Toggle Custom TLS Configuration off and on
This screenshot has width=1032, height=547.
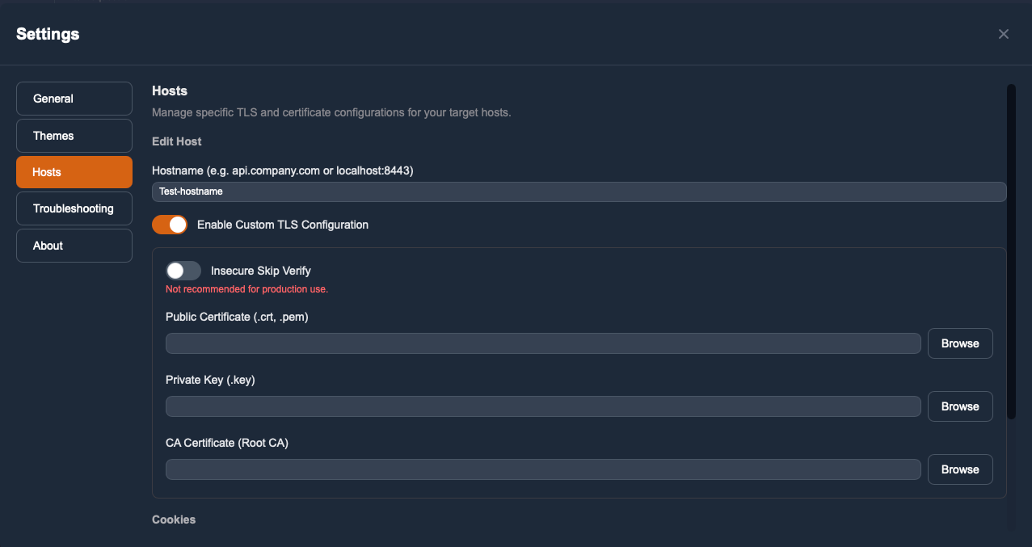point(169,224)
